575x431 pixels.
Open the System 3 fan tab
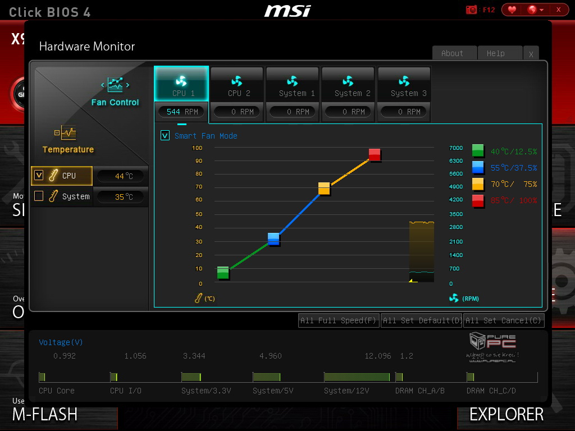[x=404, y=84]
